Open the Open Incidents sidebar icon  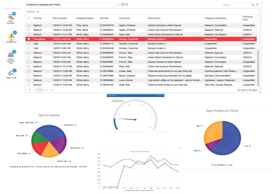pos(11,17)
